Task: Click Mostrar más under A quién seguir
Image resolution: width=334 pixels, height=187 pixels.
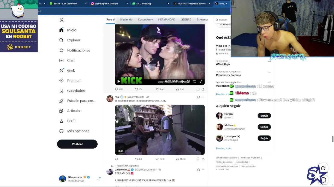Action: (223, 148)
